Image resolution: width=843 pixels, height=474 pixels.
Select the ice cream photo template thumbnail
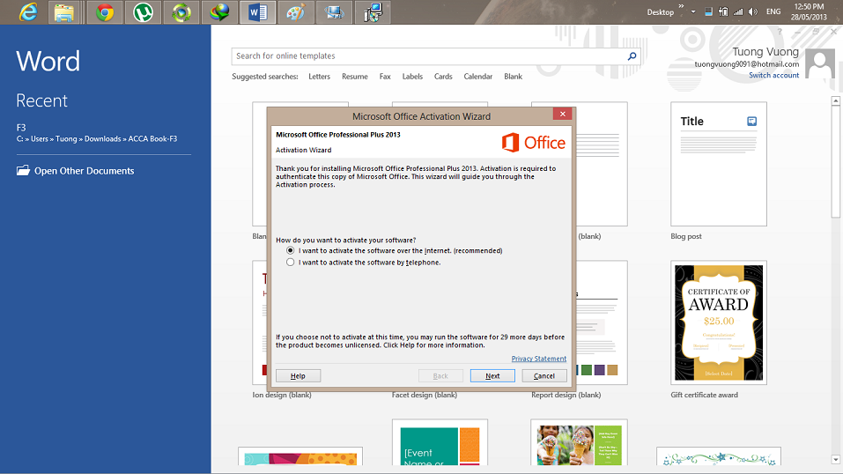point(579,442)
